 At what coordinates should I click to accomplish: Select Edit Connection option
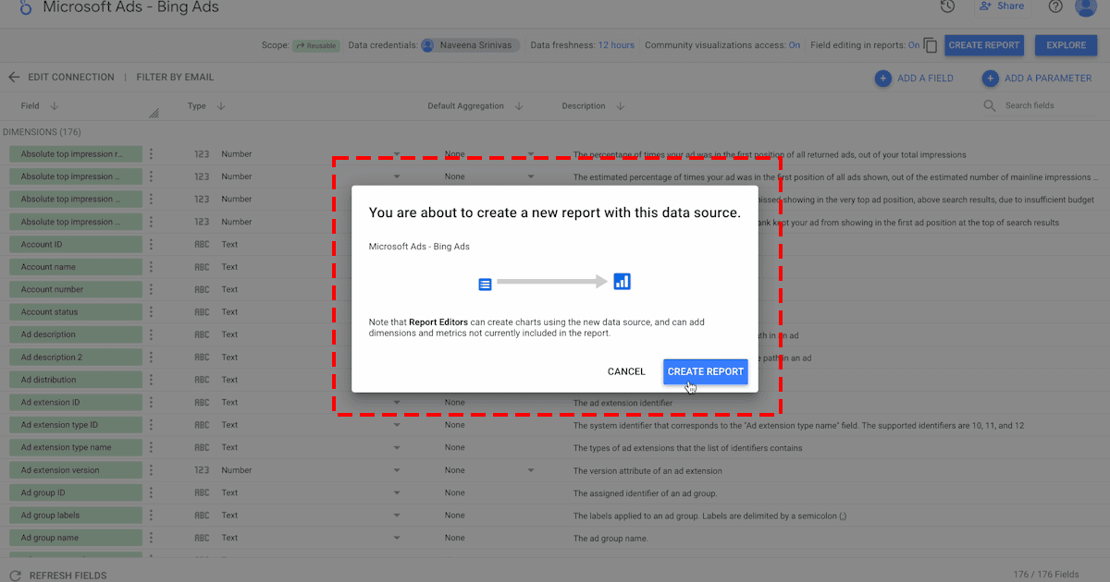coord(71,78)
